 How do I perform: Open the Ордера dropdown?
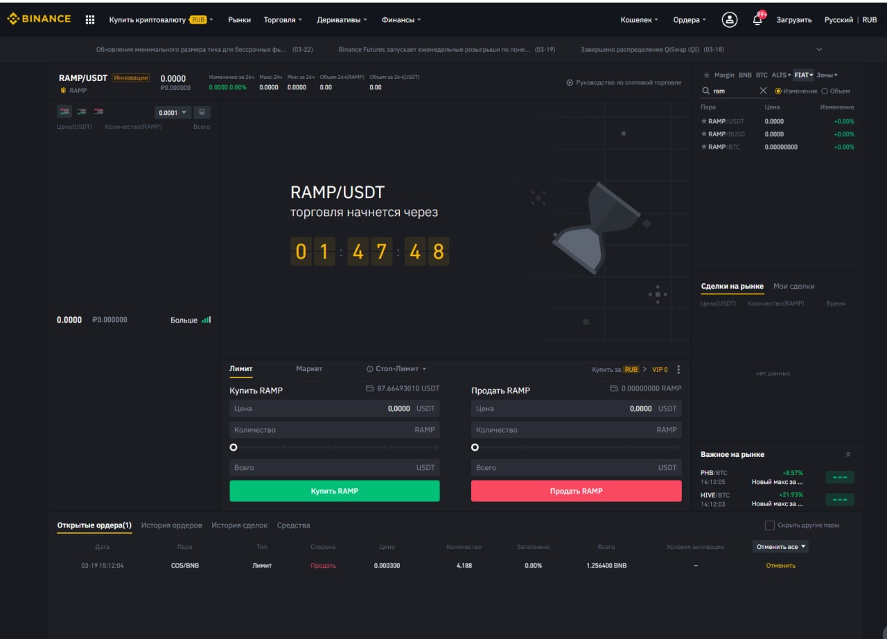[x=690, y=20]
